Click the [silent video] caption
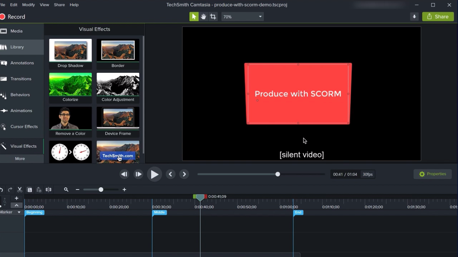This screenshot has width=458, height=257. 302,155
